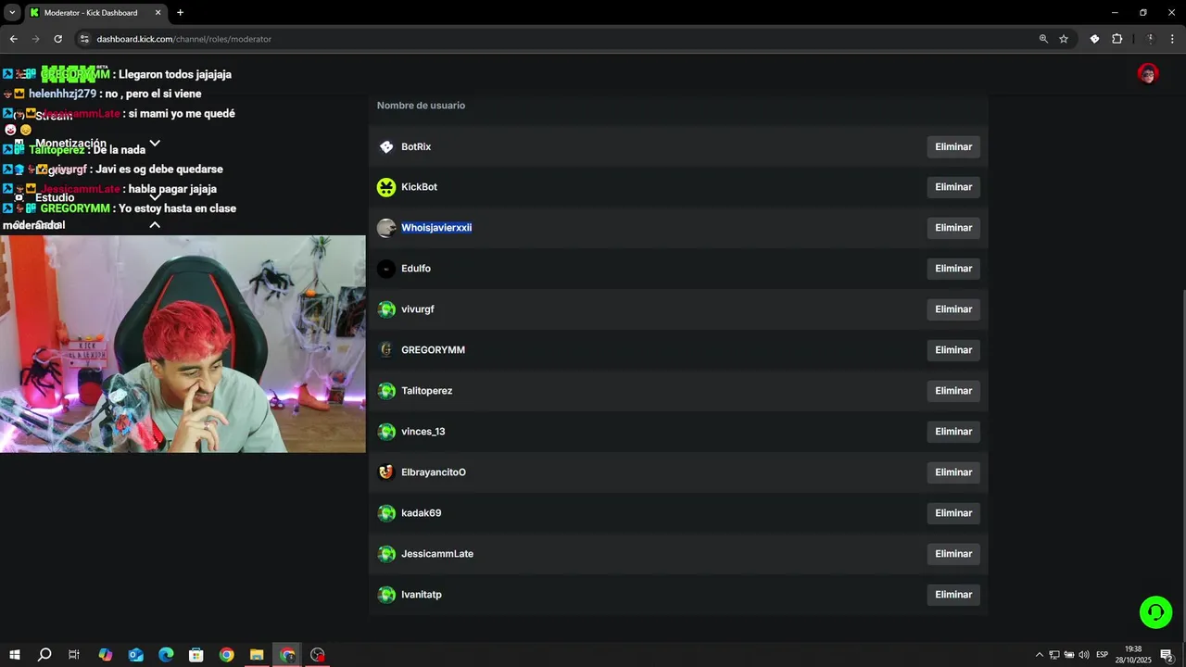Open the OBS Studio taskbar icon
1186x667 pixels.
point(318,655)
